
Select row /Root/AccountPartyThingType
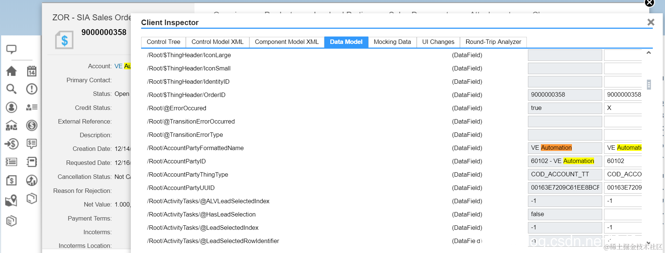coord(188,174)
